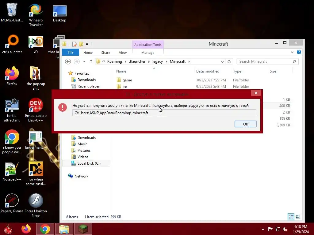Select Network in navigation pane
Viewport: 314px width, 235px height.
78,176
